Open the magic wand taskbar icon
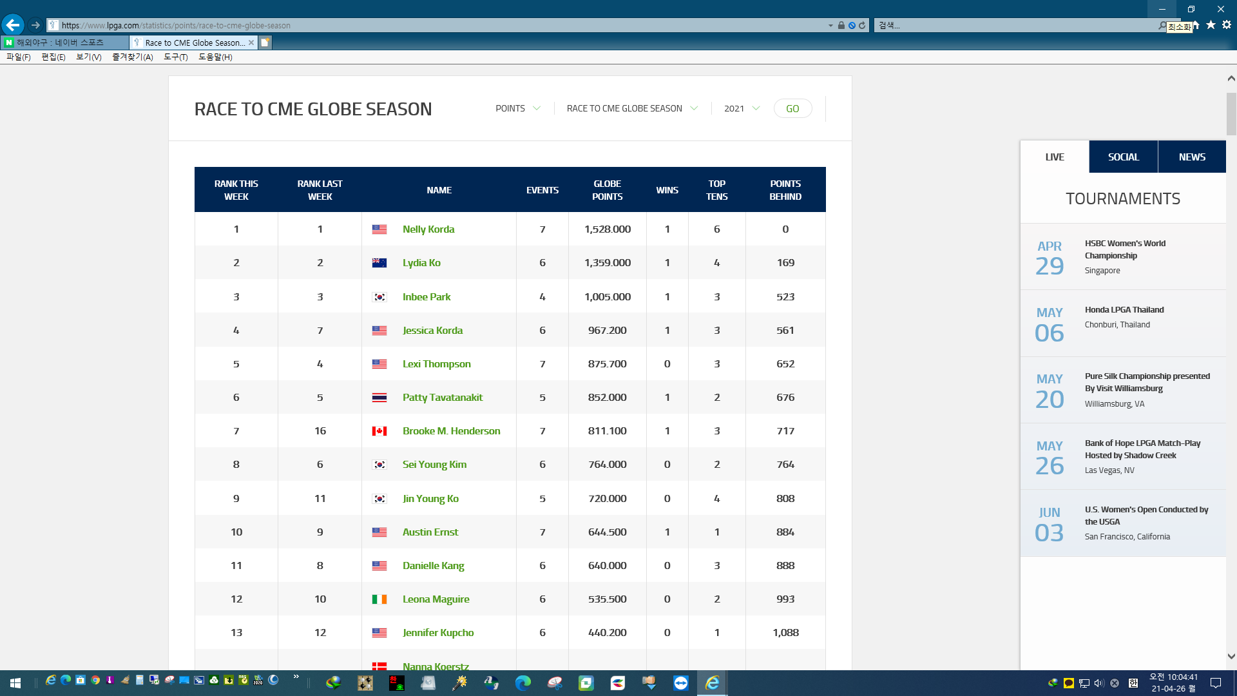Viewport: 1237px width, 696px height. click(459, 683)
